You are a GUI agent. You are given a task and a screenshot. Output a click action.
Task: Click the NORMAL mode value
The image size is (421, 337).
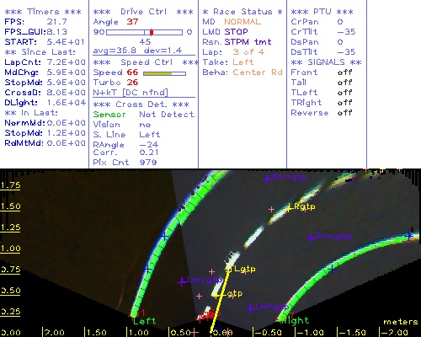pos(242,22)
